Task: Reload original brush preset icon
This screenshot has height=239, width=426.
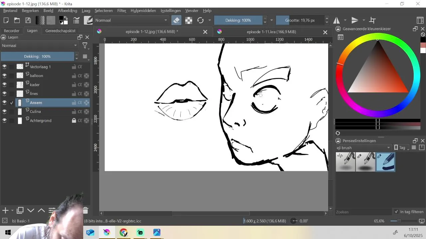Action: 200,20
